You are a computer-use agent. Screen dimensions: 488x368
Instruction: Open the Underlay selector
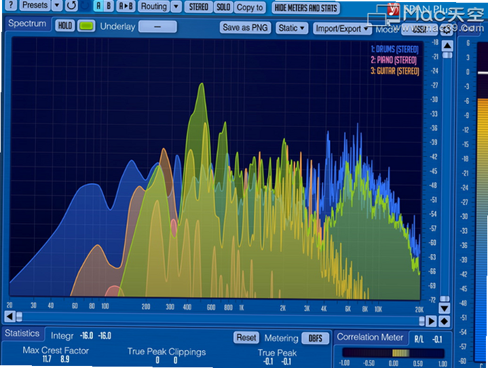pos(157,26)
